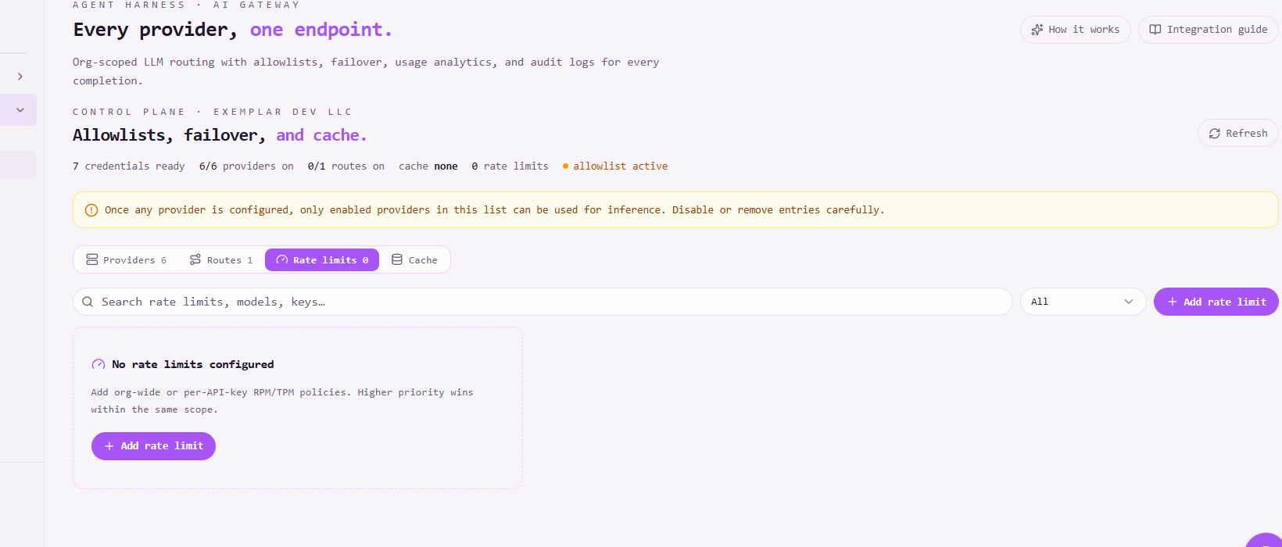Expand the sidebar right chevron
The width and height of the screenshot is (1282, 547).
[x=20, y=77]
